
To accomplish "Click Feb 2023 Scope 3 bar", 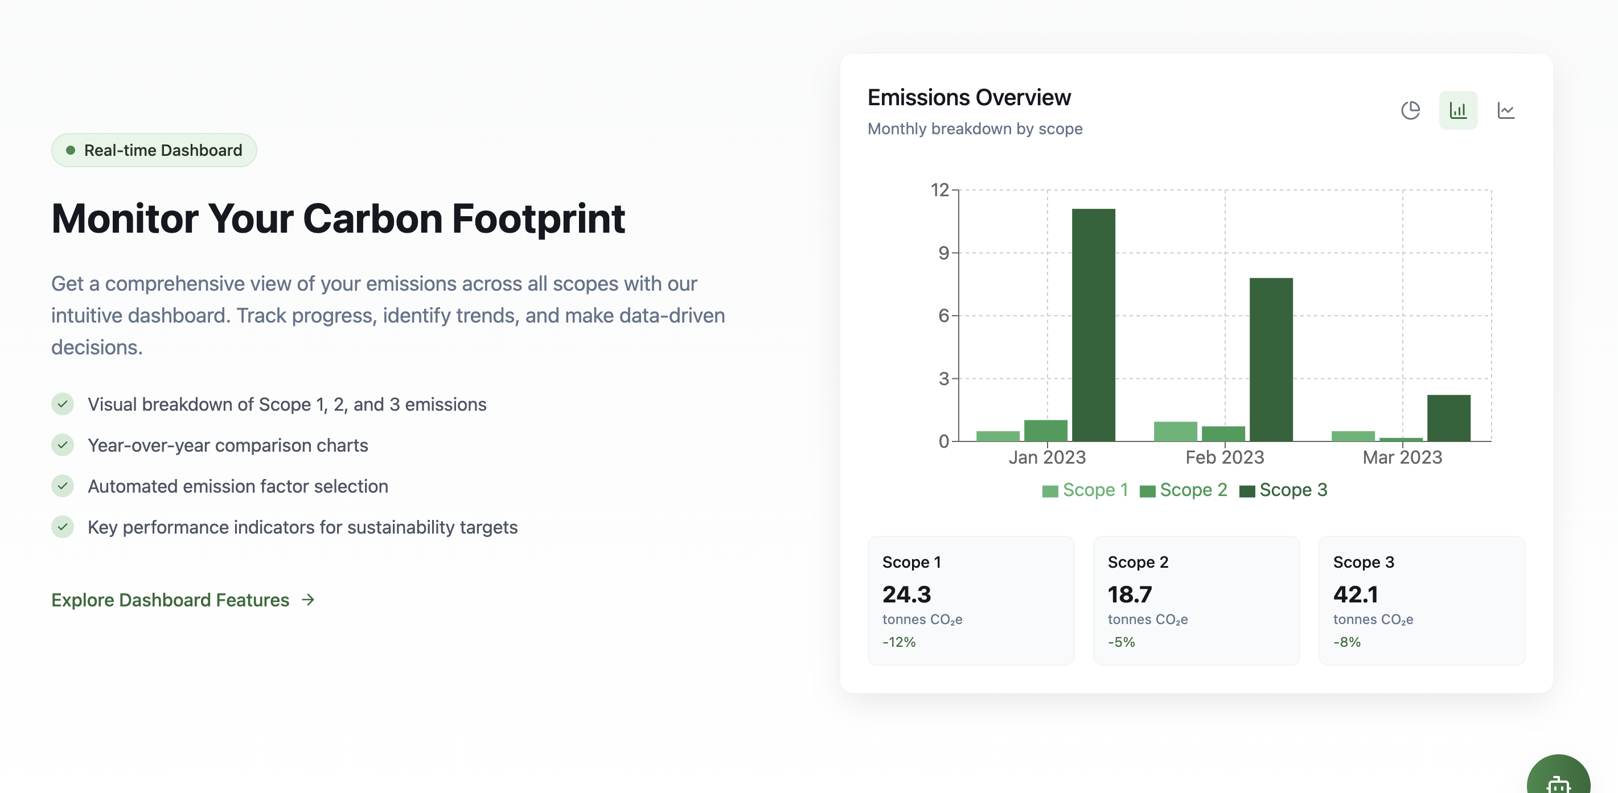I will (1271, 360).
